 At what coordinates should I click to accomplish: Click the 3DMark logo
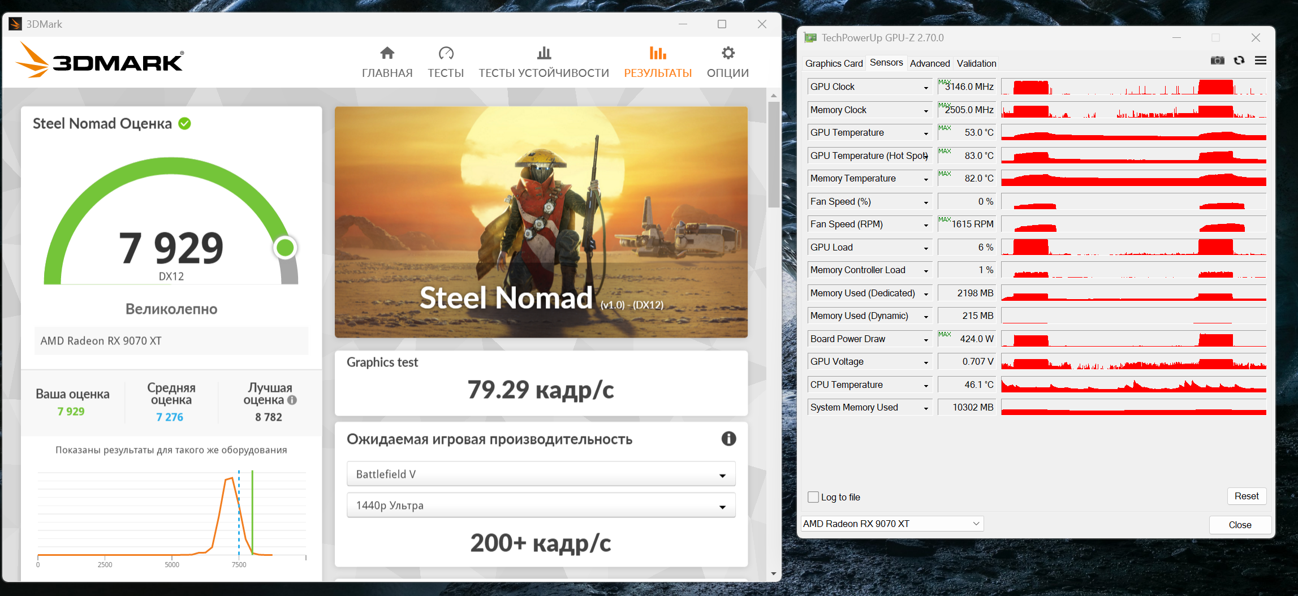(x=100, y=60)
